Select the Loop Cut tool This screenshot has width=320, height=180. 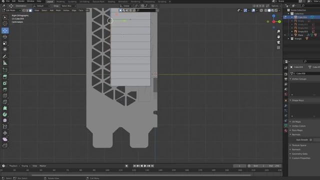click(5, 95)
